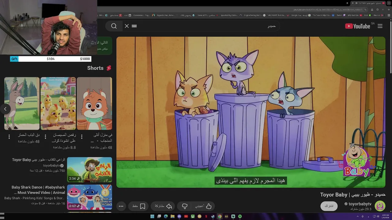Open the YouTube hamburger guide menu
Image resolution: width=392 pixels, height=220 pixels.
coord(380,26)
